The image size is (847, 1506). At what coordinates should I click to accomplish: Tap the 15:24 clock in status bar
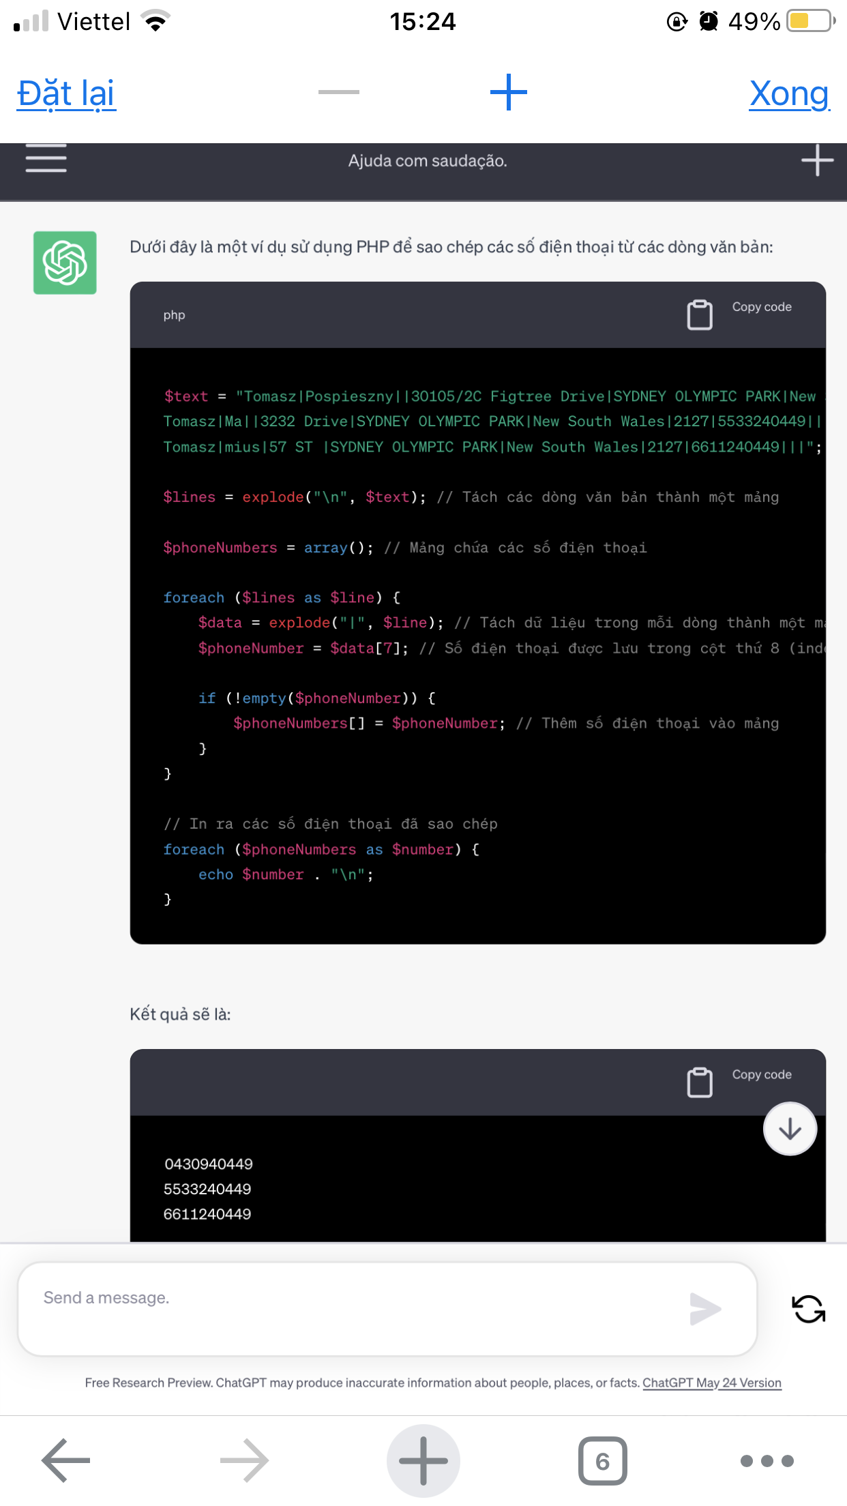click(x=423, y=22)
